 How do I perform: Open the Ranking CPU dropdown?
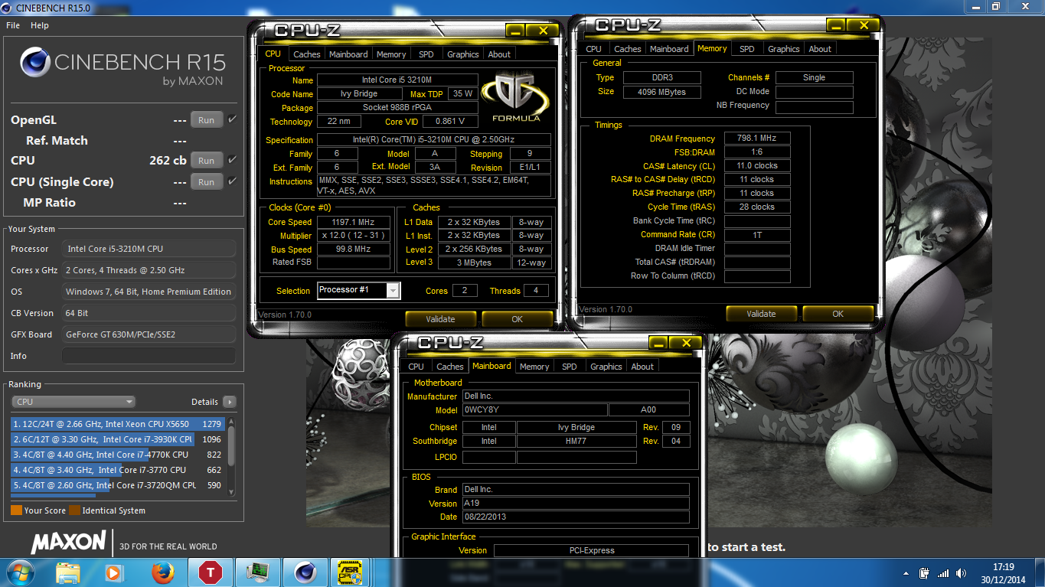click(x=73, y=402)
